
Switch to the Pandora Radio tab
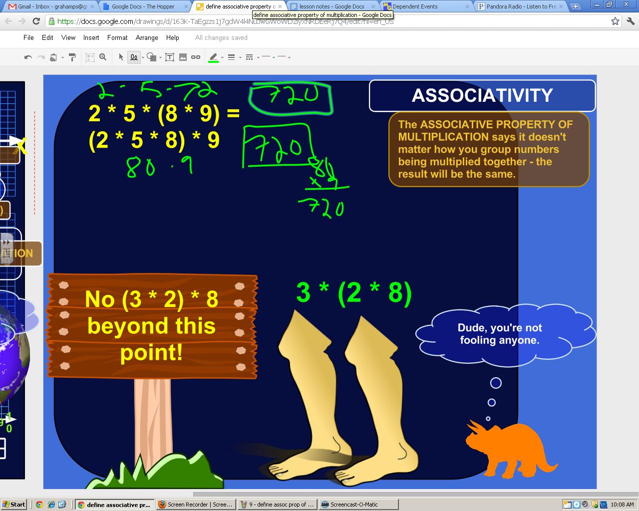520,6
